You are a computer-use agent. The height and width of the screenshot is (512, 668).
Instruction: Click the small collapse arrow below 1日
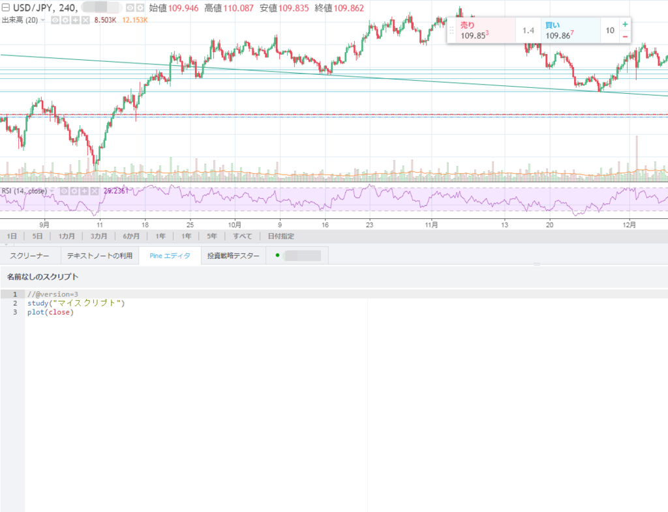(6, 244)
